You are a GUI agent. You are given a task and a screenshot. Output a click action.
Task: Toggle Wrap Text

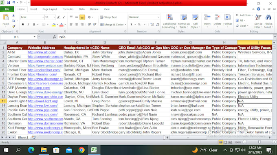point(108,17)
